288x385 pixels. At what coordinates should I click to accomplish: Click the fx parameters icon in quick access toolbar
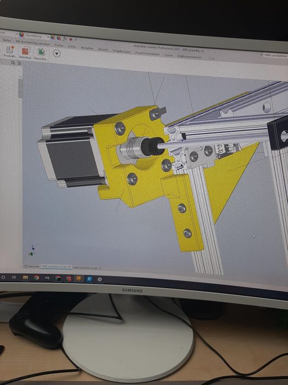pos(65,38)
